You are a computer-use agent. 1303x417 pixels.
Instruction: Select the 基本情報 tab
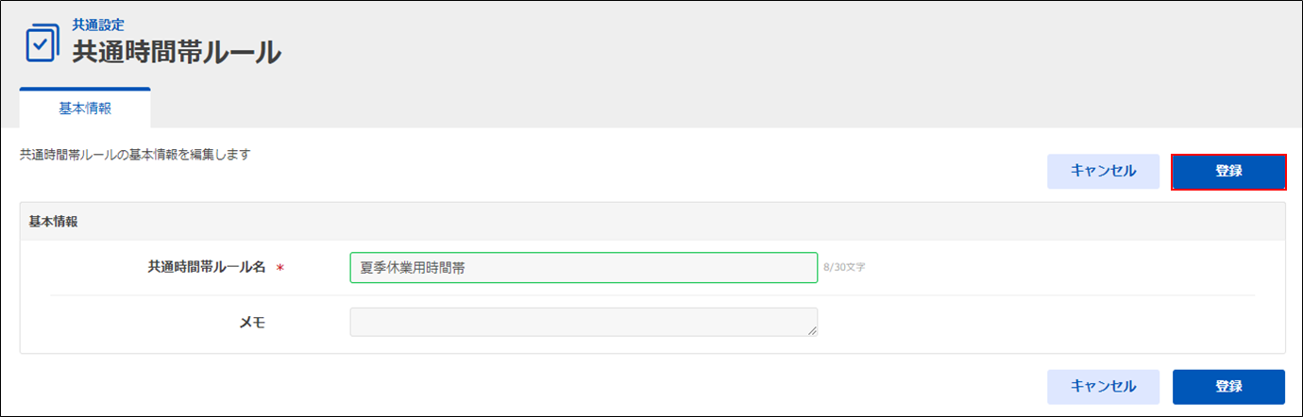coord(85,108)
